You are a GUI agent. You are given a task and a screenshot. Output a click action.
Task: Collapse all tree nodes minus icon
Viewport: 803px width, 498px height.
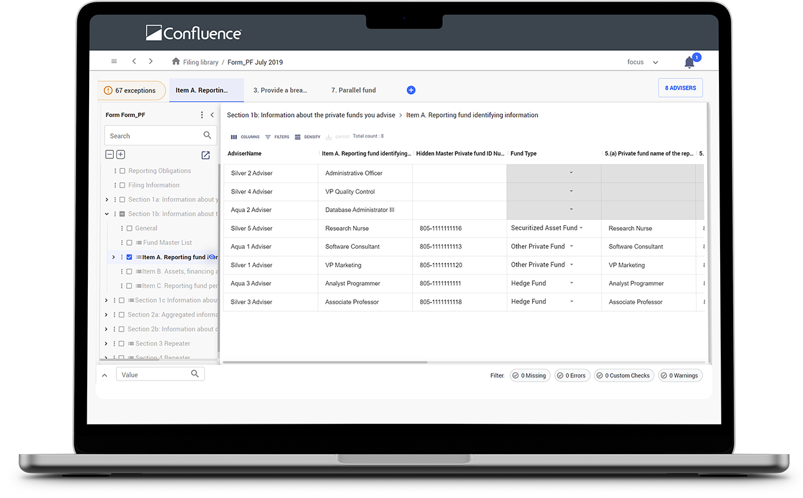click(109, 155)
